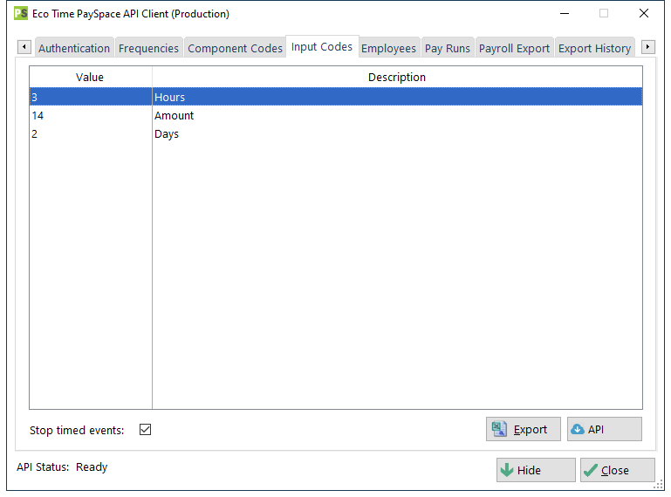Close the window using the X button
Screen dimensions: 671x497
[x=643, y=14]
